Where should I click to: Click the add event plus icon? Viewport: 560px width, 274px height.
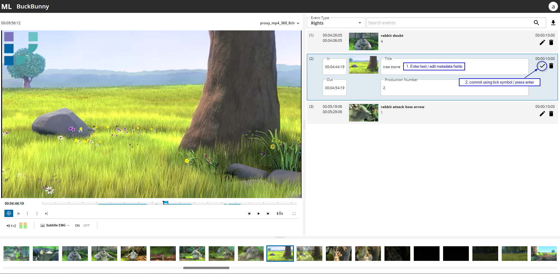9,213
